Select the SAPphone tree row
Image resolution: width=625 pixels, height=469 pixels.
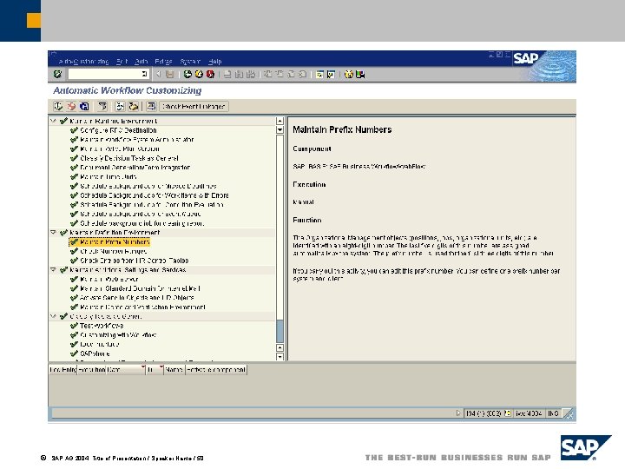tap(90, 353)
